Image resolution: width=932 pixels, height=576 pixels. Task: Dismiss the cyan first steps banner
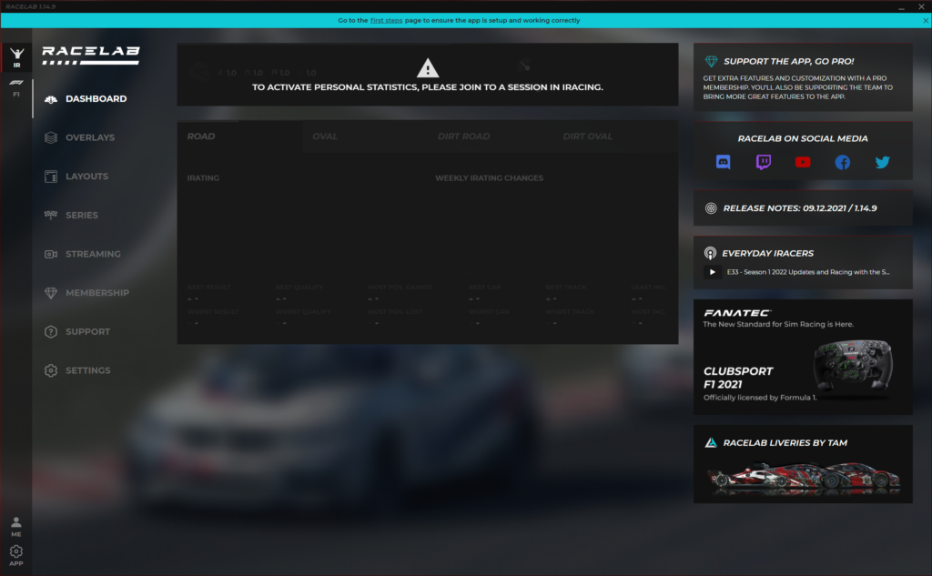click(926, 20)
